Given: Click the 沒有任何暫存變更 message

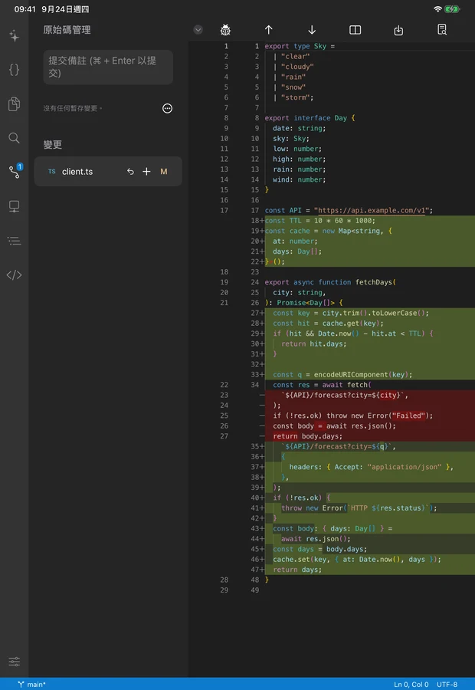Looking at the screenshot, I should click(72, 108).
